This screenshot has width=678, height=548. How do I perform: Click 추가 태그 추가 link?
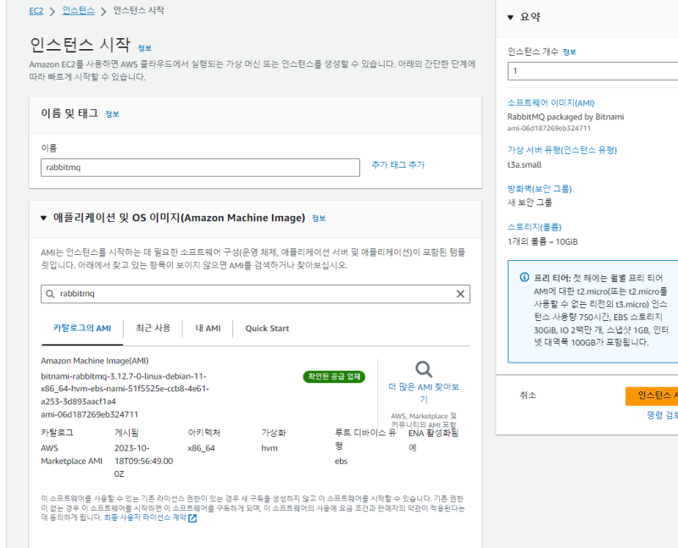click(x=398, y=164)
